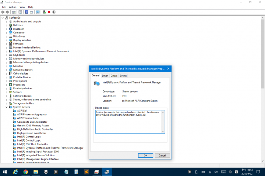Image resolution: width=265 pixels, height=176 pixels.
Task: Click the Update driver toolbar icon
Action: tap(44, 12)
